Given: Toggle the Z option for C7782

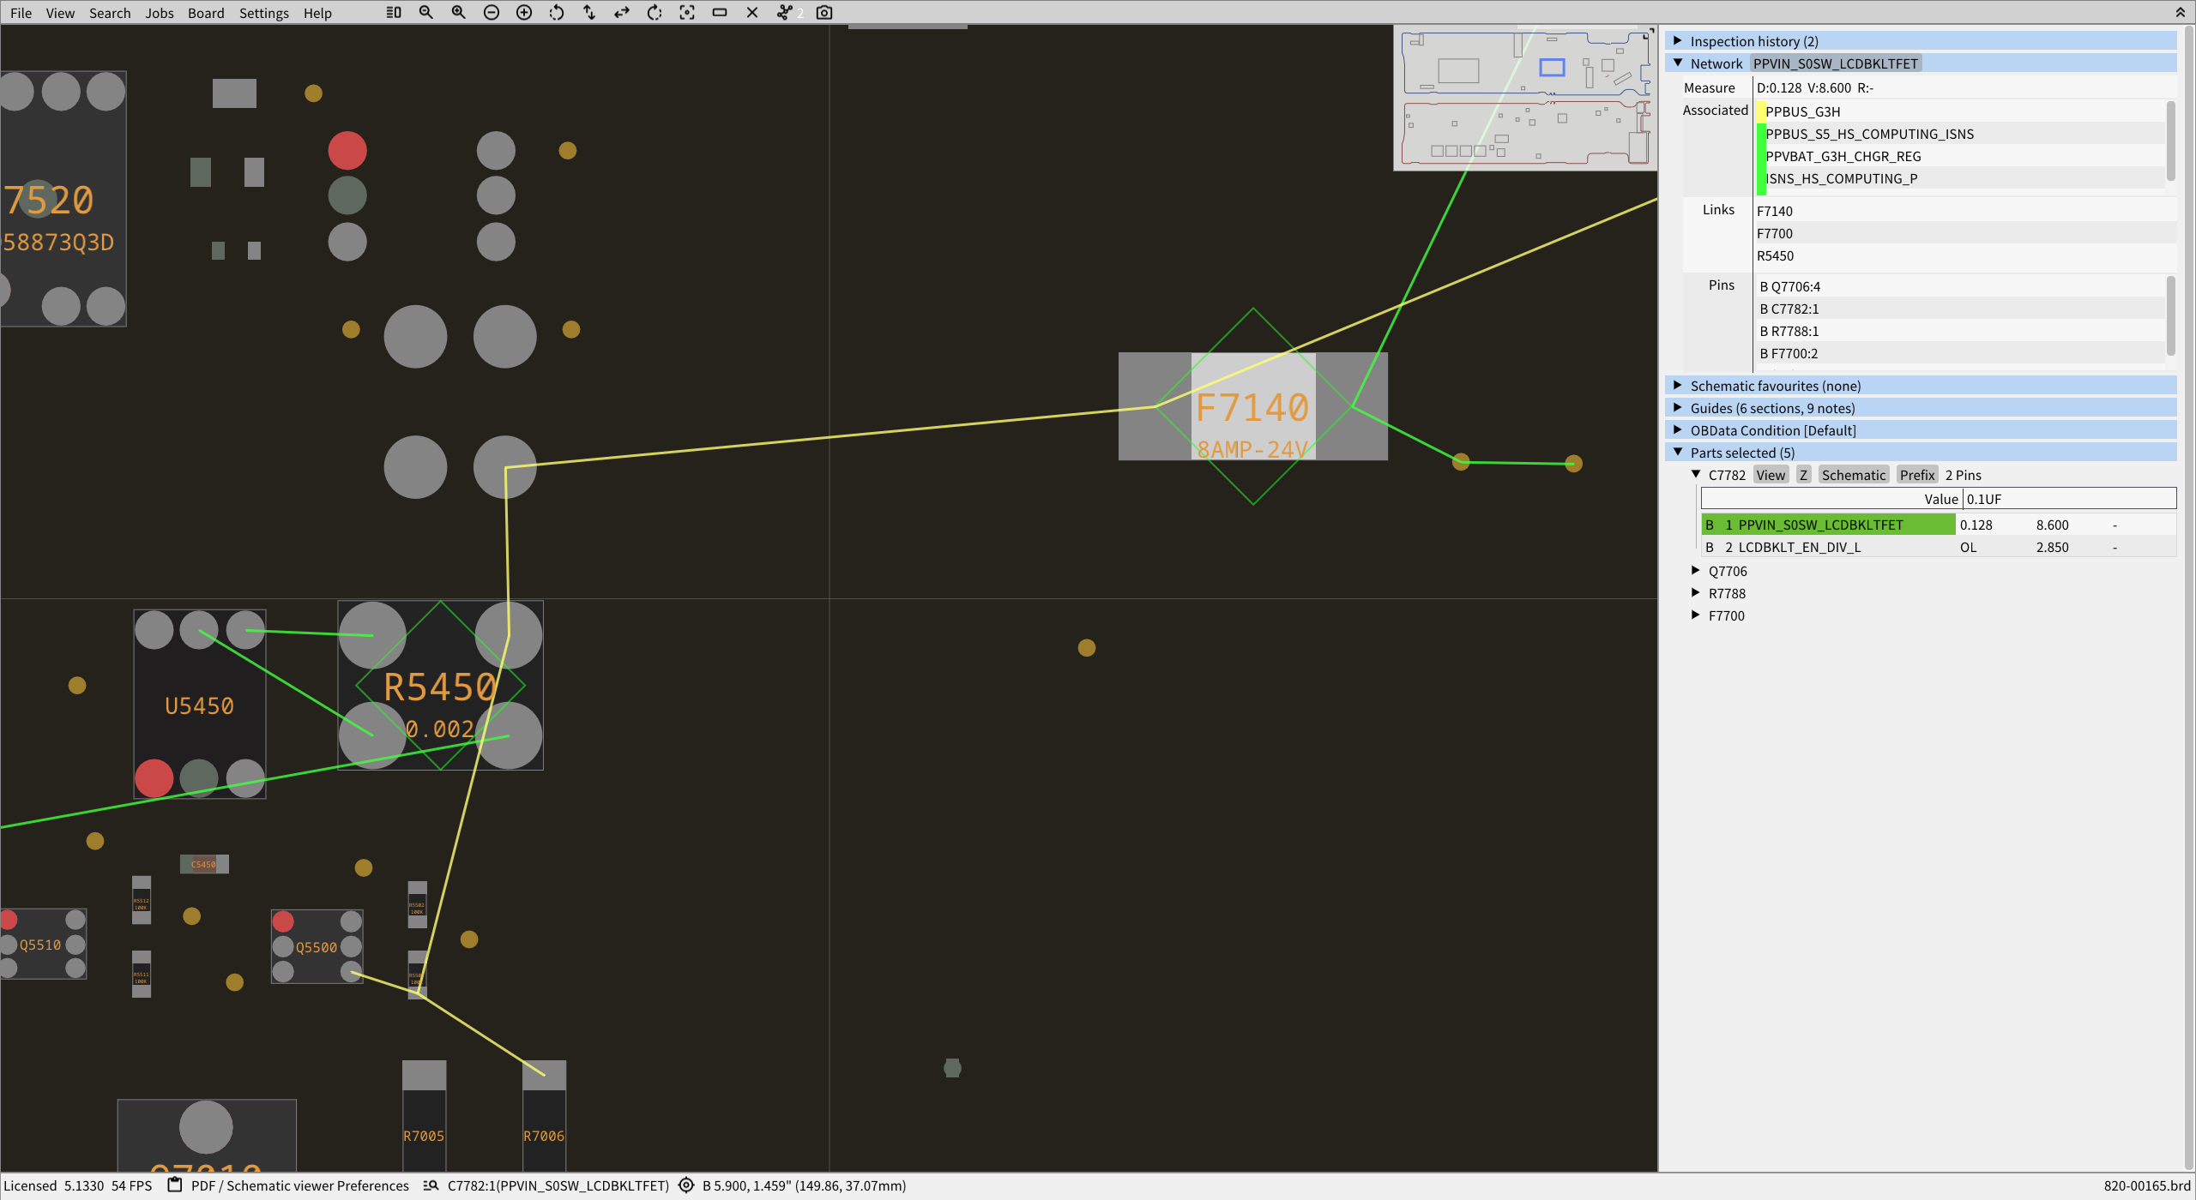Looking at the screenshot, I should 1804,474.
